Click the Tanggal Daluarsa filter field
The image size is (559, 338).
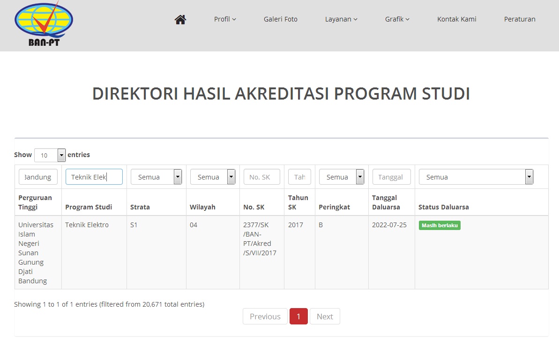pyautogui.click(x=391, y=177)
